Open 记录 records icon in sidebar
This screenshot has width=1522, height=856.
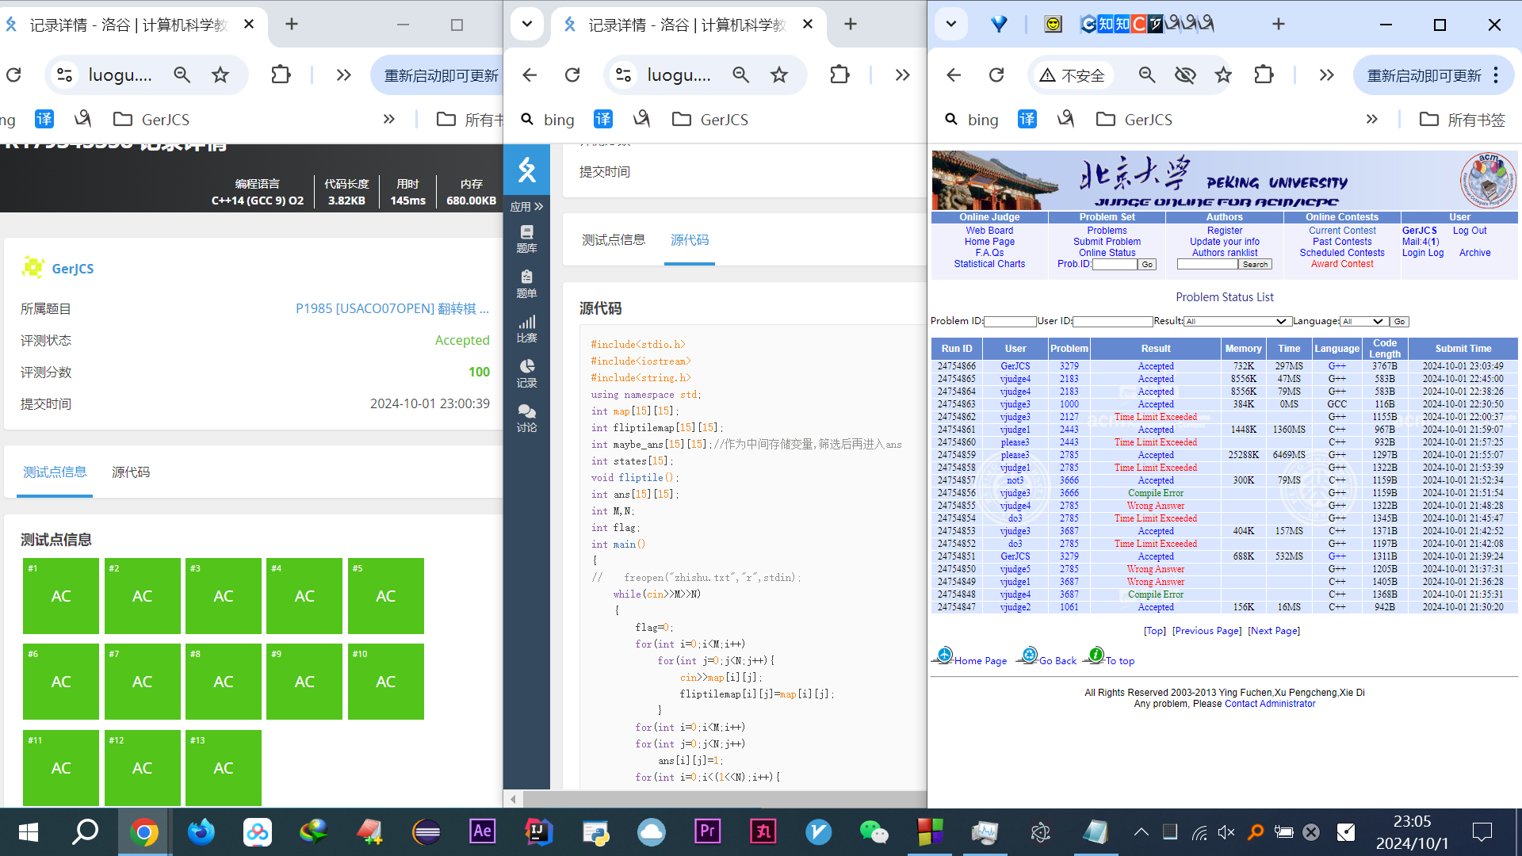tap(526, 373)
